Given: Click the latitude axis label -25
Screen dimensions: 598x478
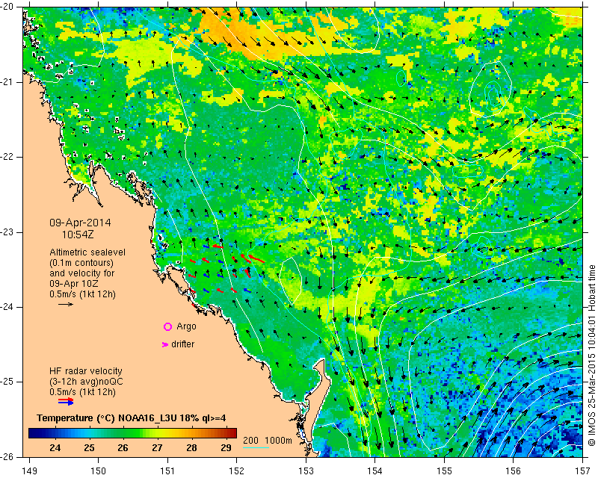Looking at the screenshot, I should click(7, 382).
